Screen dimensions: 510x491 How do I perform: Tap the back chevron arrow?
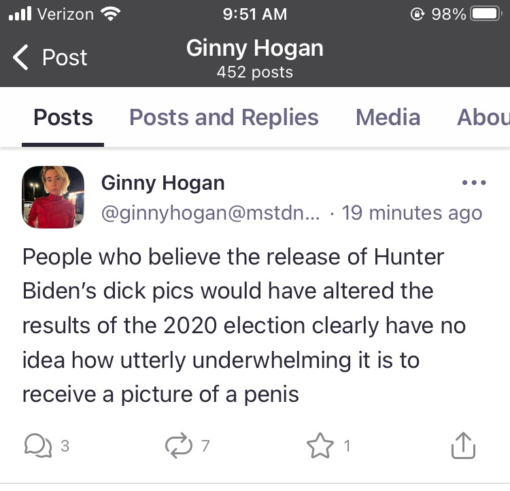point(20,57)
